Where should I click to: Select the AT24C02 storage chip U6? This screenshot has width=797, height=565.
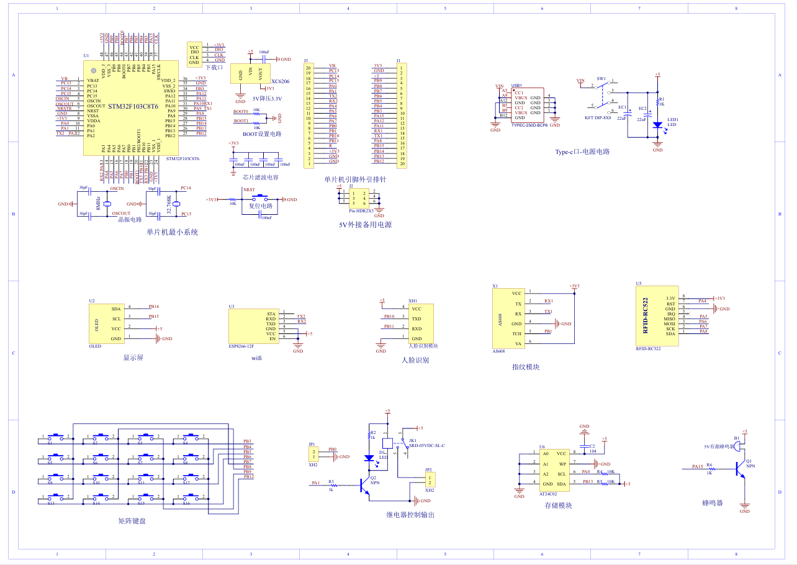pyautogui.click(x=554, y=469)
